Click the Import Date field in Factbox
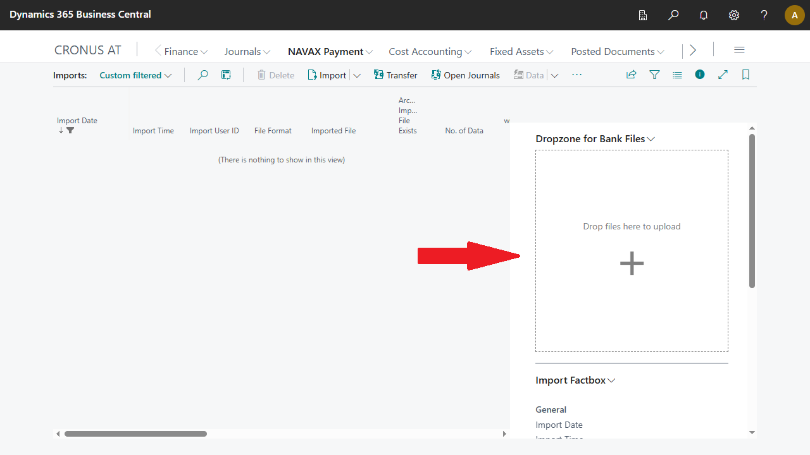This screenshot has width=810, height=455. [x=559, y=425]
